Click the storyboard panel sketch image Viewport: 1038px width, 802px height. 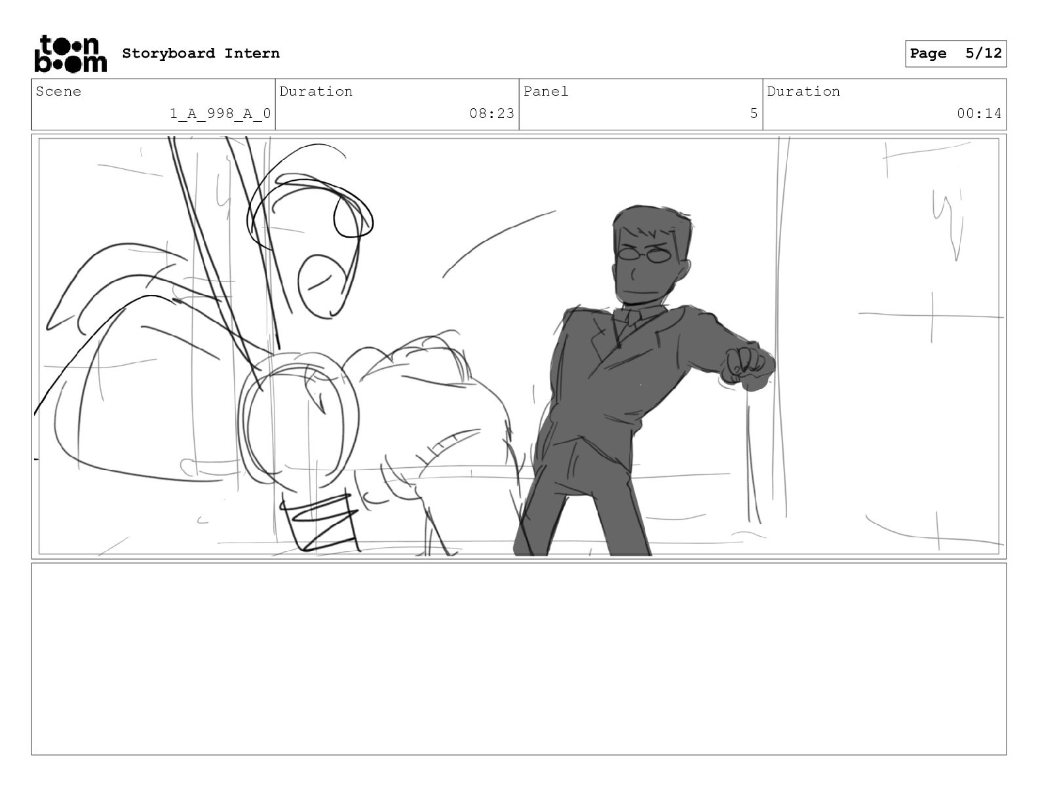click(519, 347)
